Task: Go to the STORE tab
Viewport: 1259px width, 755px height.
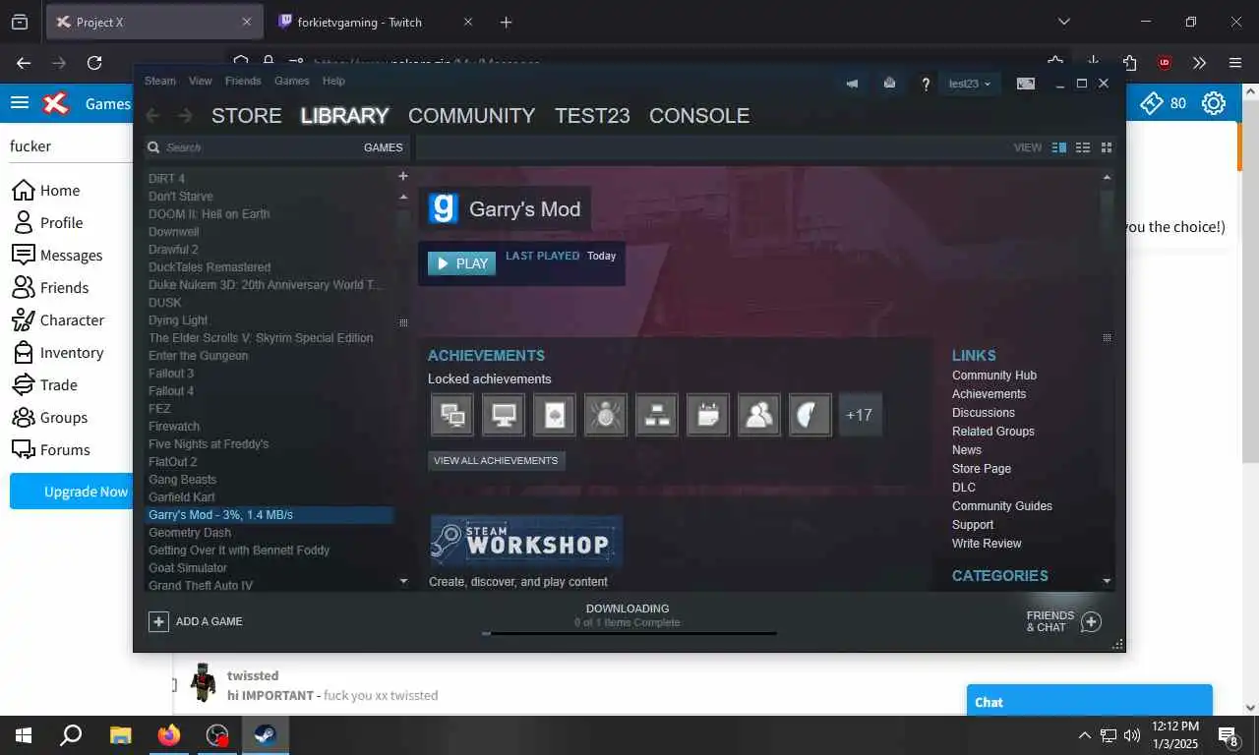Action: (x=247, y=116)
